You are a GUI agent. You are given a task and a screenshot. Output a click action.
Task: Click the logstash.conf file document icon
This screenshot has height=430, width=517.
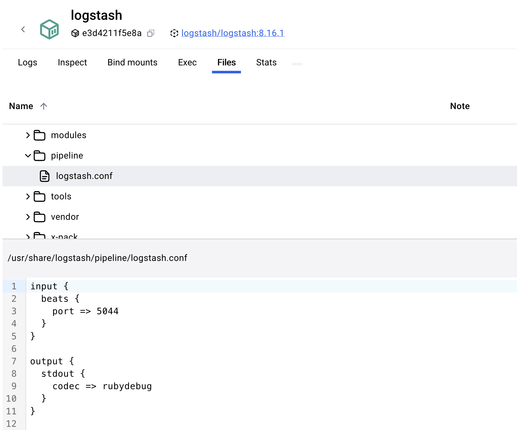coord(45,176)
